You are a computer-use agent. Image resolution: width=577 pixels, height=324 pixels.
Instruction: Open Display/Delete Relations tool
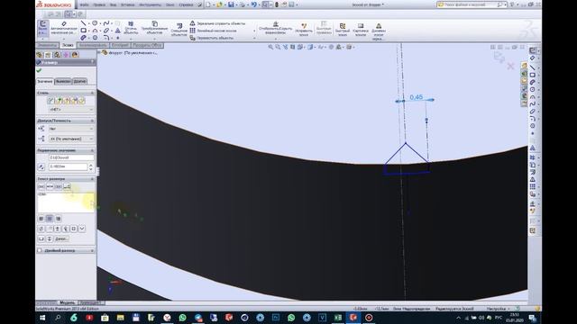275,28
